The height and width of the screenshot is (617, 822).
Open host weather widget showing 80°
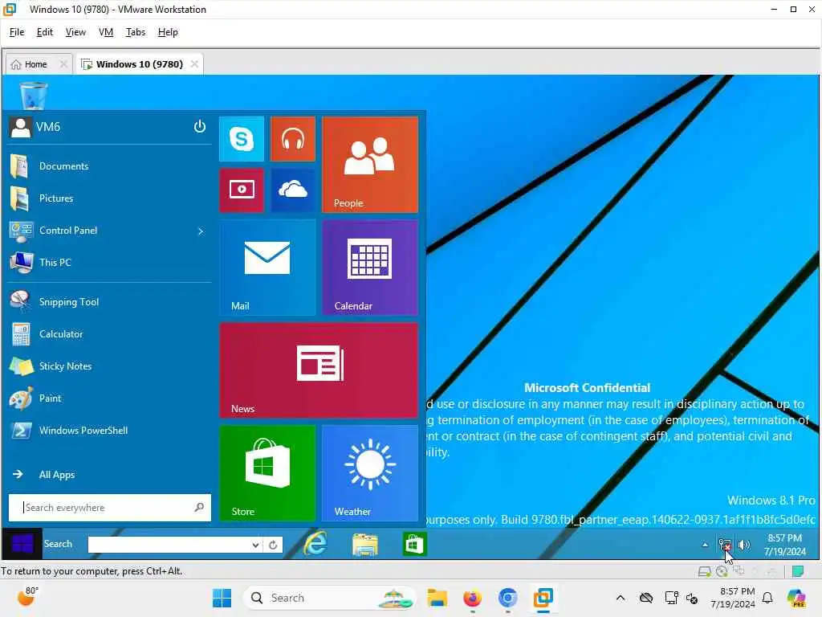28,597
